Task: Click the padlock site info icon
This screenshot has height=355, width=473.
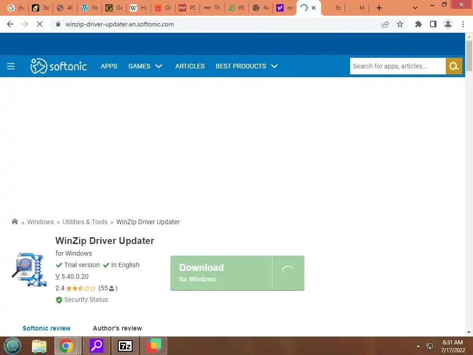Action: (x=58, y=24)
